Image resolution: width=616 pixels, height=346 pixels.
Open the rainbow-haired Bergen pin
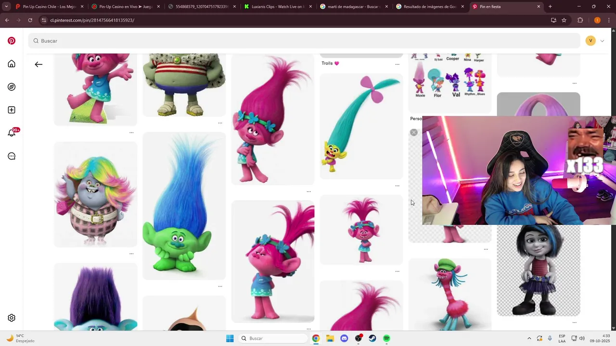pos(95,194)
